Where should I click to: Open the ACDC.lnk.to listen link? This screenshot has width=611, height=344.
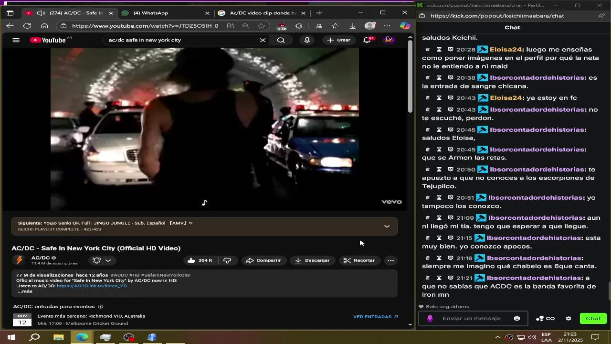(92, 286)
